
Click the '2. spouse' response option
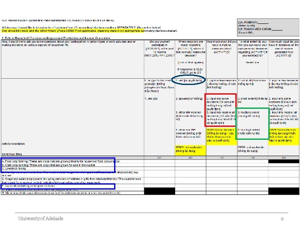(189, 99)
